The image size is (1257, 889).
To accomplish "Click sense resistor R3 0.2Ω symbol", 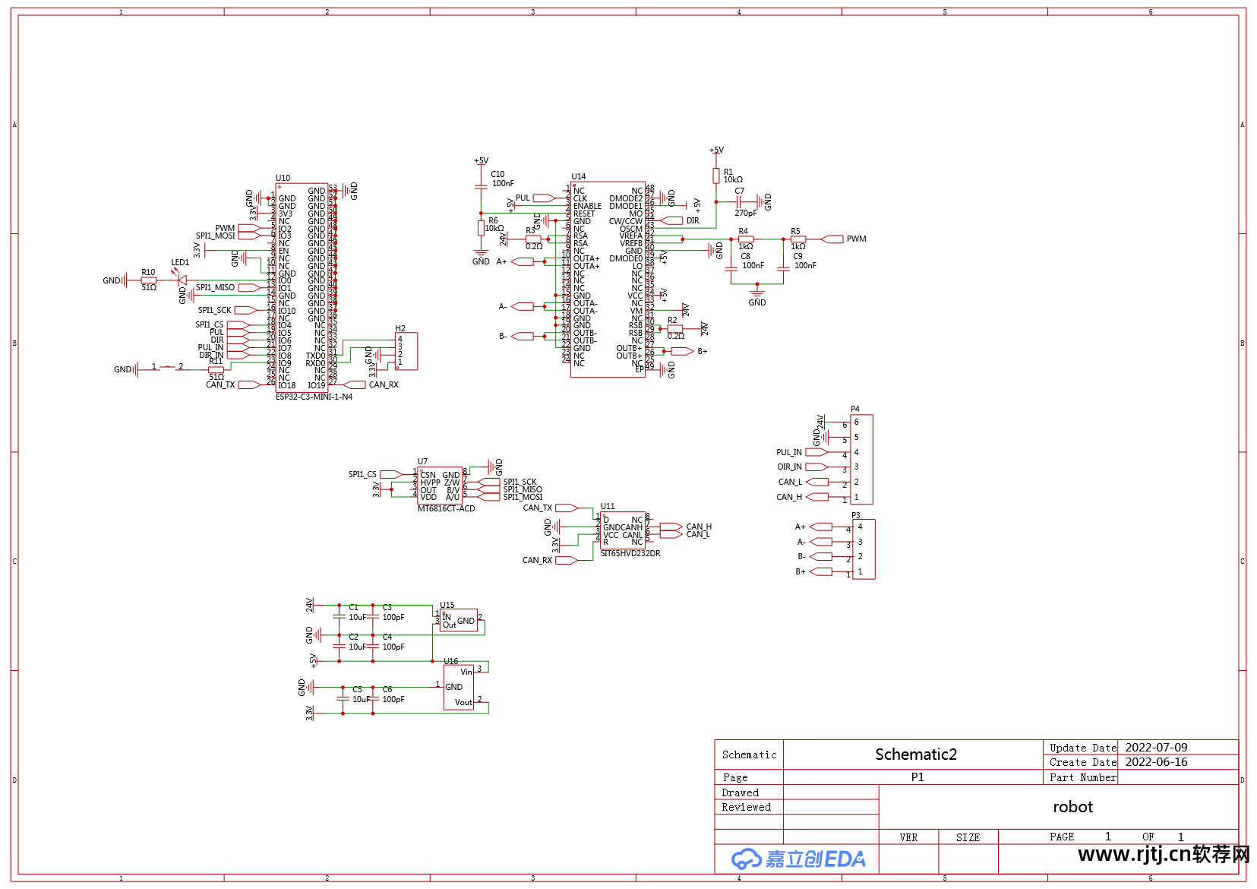I will pos(533,239).
